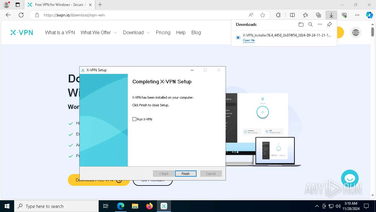The height and width of the screenshot is (212, 376).
Task: Open a new browser tab
Action: [x=100, y=5]
